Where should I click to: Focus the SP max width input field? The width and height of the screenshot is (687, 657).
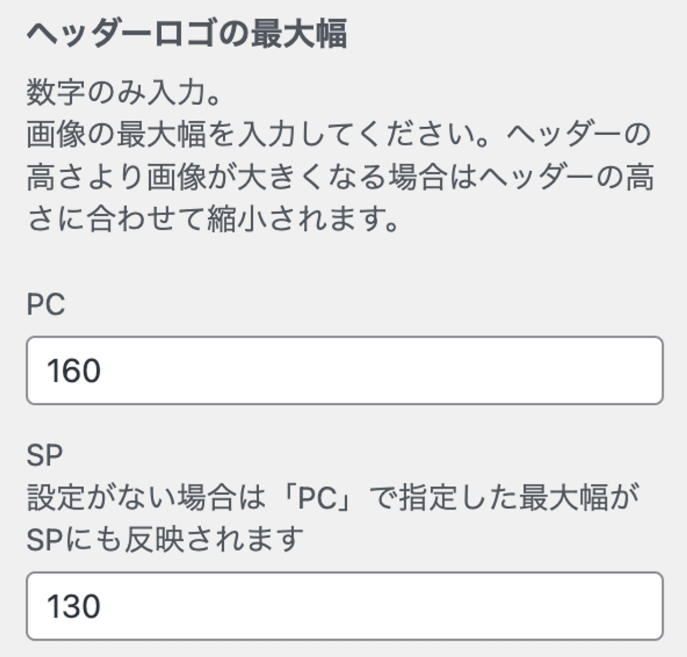point(345,606)
